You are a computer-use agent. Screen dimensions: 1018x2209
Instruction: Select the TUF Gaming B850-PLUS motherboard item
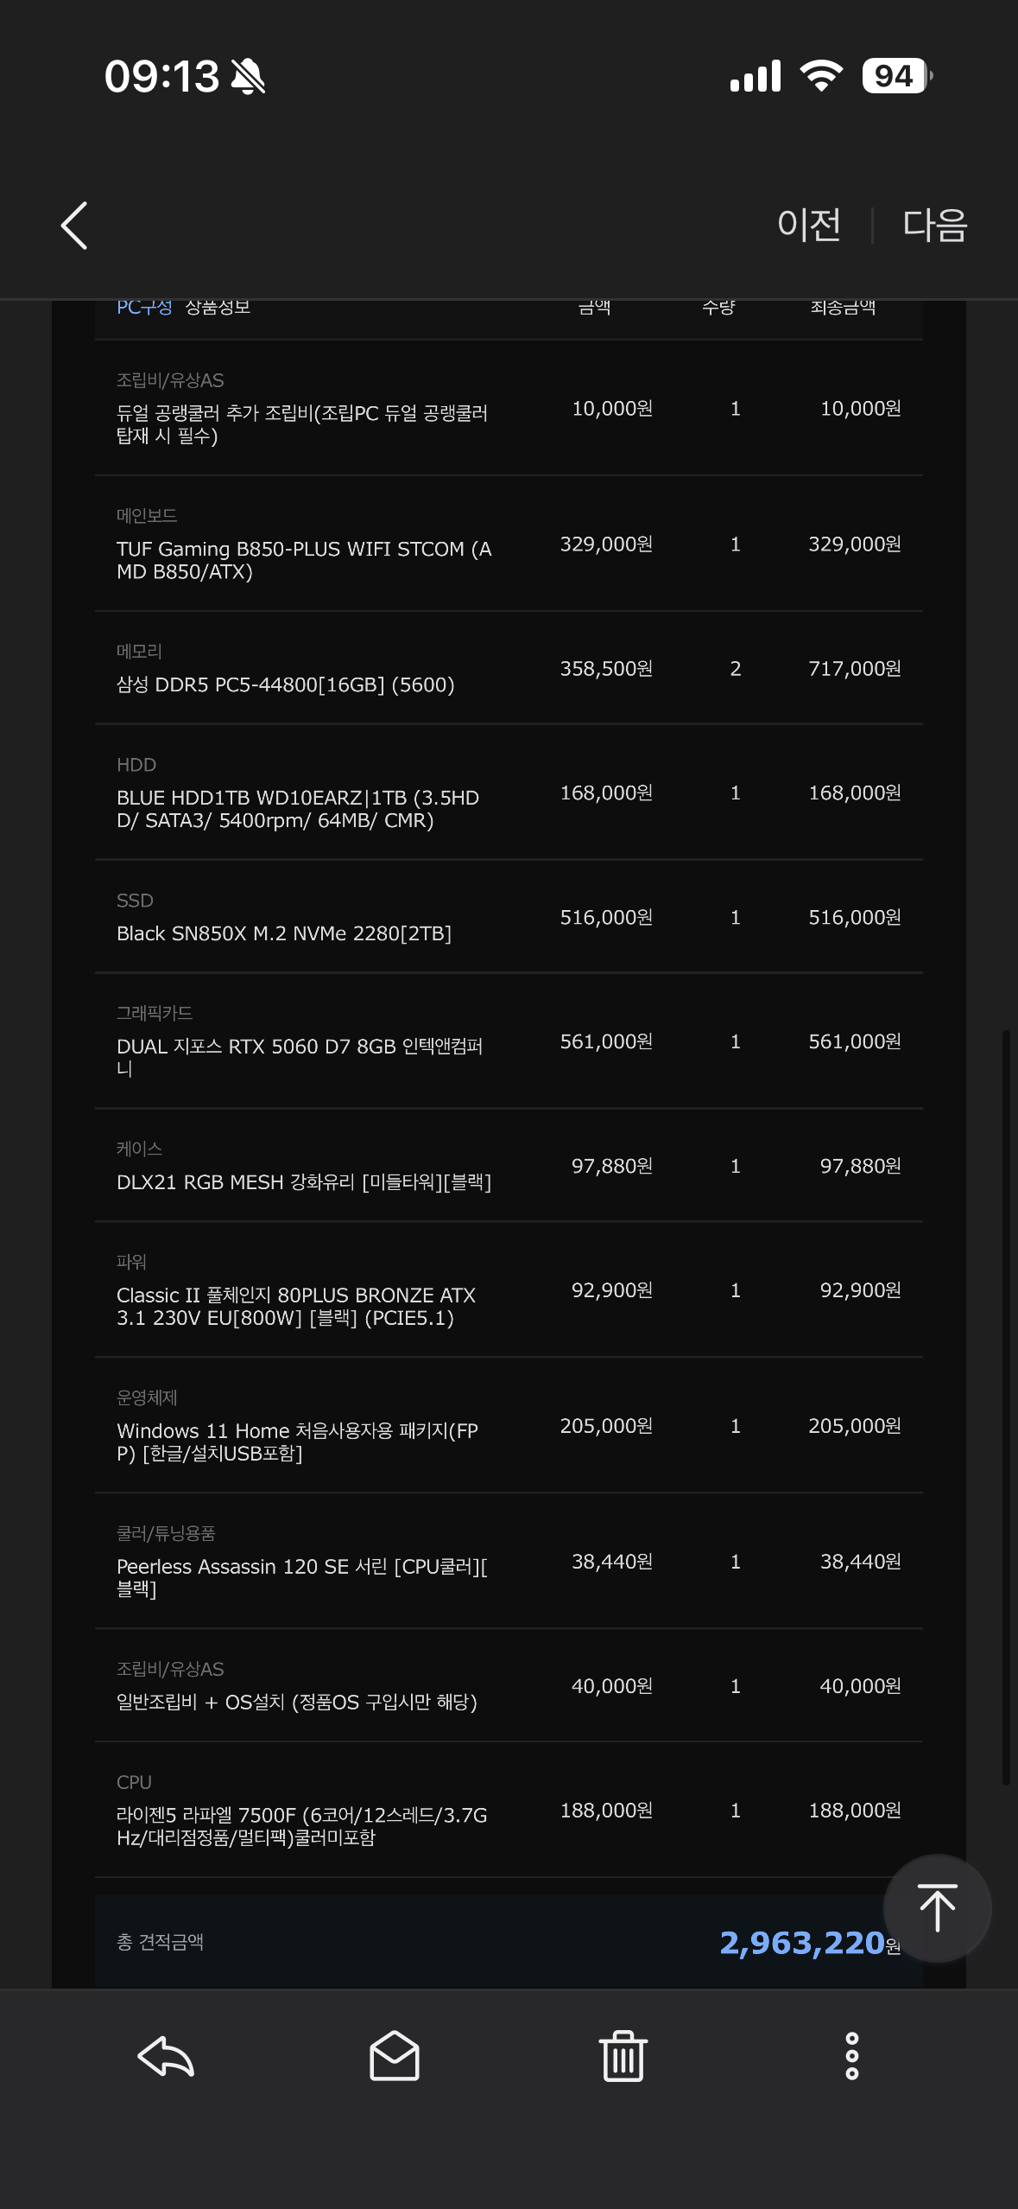tap(304, 560)
